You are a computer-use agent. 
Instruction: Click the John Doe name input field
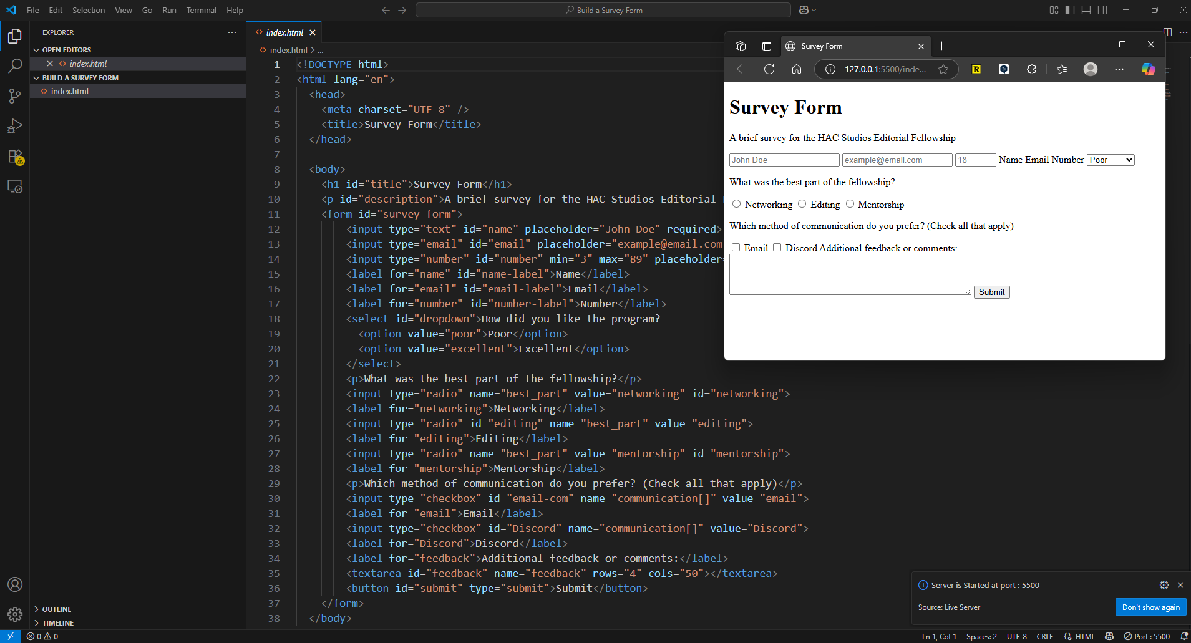click(784, 160)
